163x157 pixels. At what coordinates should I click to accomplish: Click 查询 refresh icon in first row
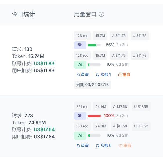[x=78, y=75]
